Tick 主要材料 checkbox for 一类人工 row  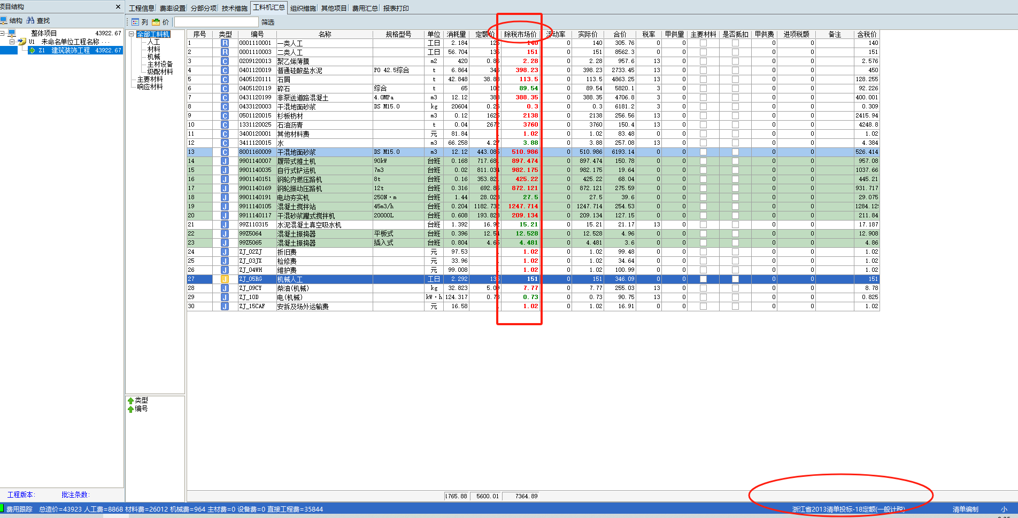point(703,43)
